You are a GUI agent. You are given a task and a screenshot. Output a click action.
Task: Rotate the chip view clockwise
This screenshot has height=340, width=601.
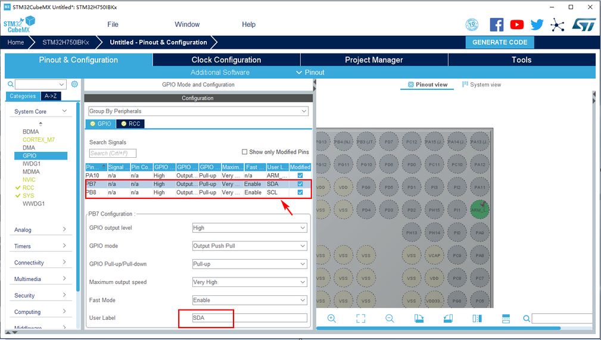pyautogui.click(x=419, y=319)
